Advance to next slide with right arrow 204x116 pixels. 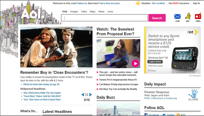point(91,95)
